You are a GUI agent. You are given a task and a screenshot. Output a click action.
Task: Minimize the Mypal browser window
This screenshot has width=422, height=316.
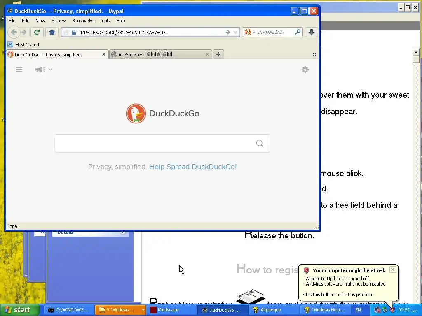[294, 11]
